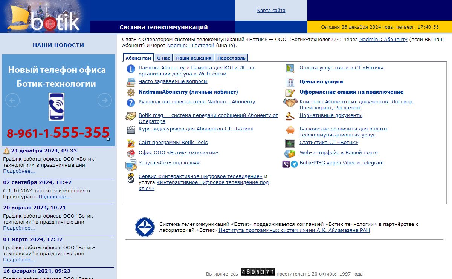
Task: Click the piggy bank icon for Банковские реквизиты
Action: tap(290, 130)
